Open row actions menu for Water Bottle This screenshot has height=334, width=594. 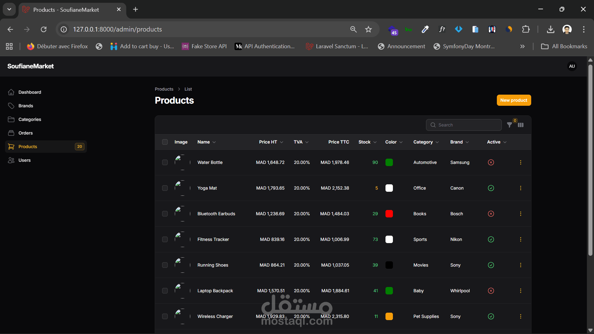point(520,162)
